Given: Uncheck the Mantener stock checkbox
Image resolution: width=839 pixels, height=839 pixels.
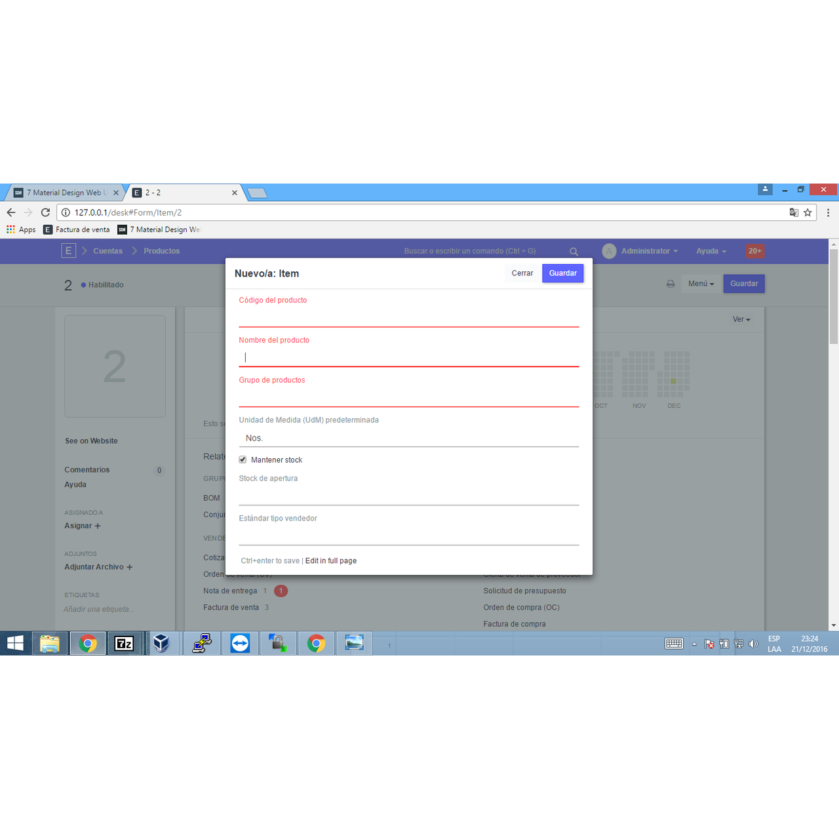Looking at the screenshot, I should [x=243, y=459].
